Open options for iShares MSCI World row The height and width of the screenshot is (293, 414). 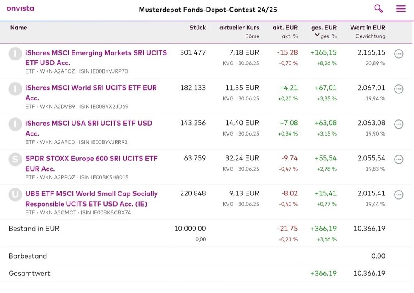(x=399, y=89)
